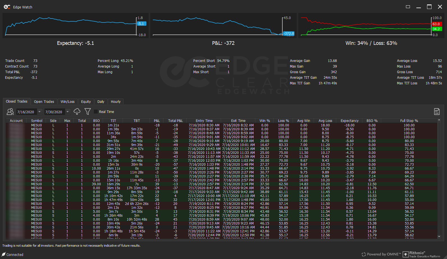Sort by the Full Stop % column header

[x=409, y=121]
